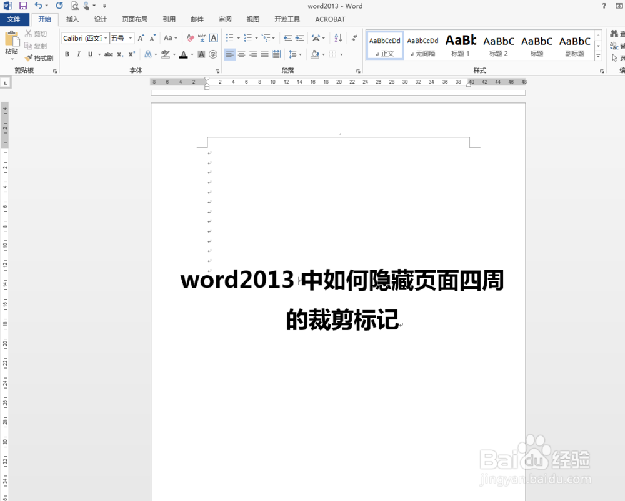The width and height of the screenshot is (625, 501).
Task: Click the Find binoculars icon
Action: tap(614, 34)
